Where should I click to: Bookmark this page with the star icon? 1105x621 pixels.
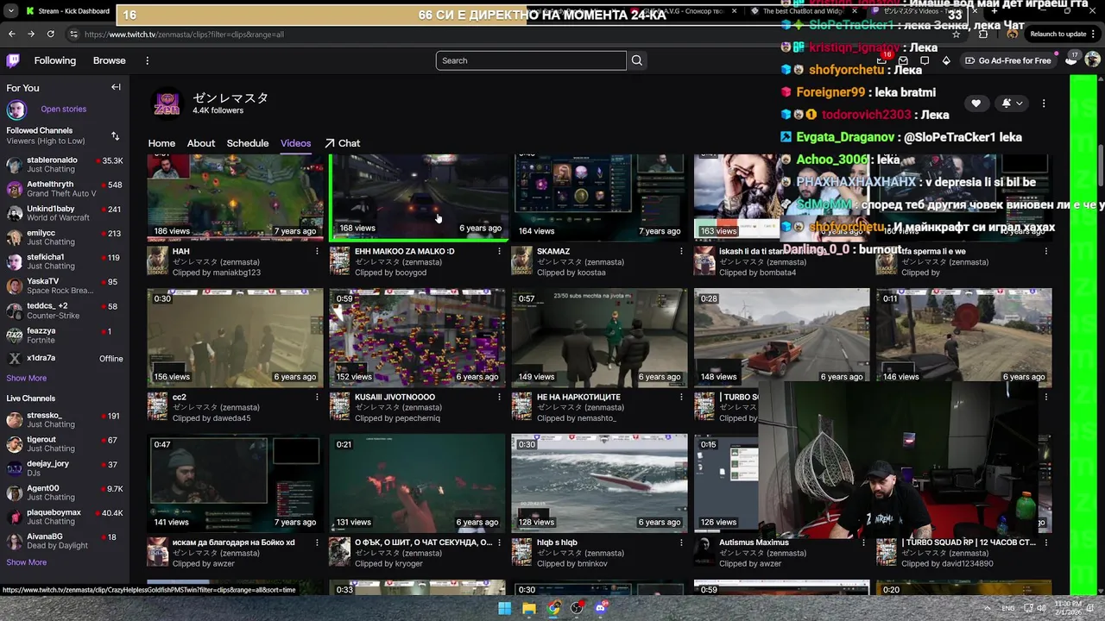[956, 34]
